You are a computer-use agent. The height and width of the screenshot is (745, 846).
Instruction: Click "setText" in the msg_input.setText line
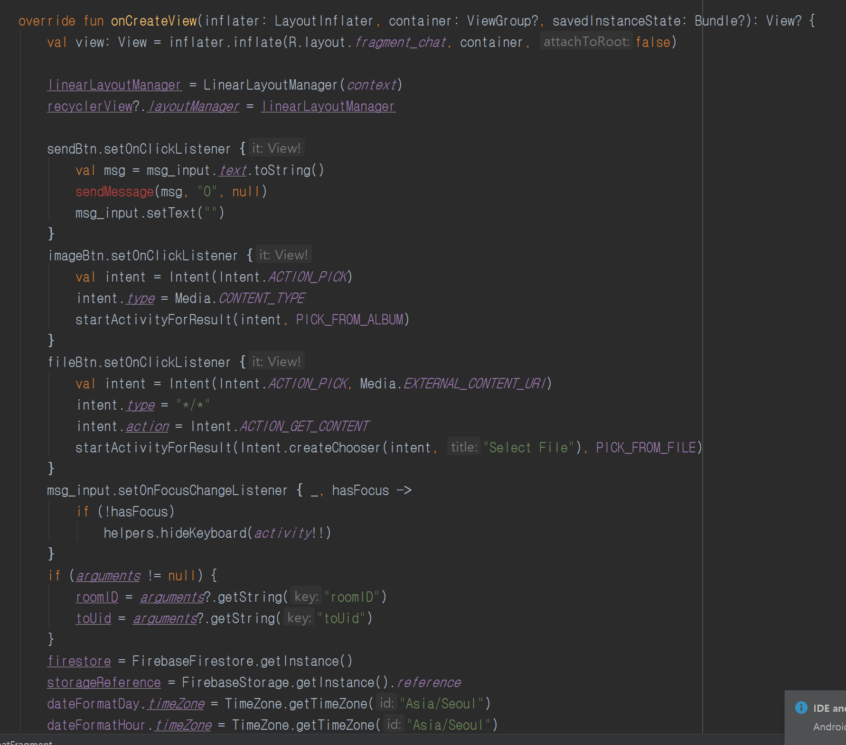point(171,213)
